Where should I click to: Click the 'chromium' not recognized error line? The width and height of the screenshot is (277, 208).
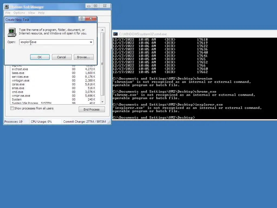coord(182,82)
